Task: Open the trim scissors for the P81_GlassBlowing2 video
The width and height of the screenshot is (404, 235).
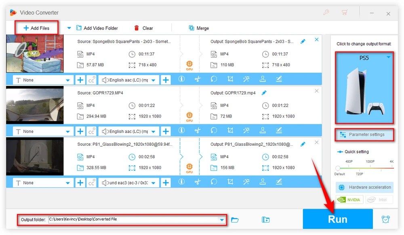Action: [198, 182]
